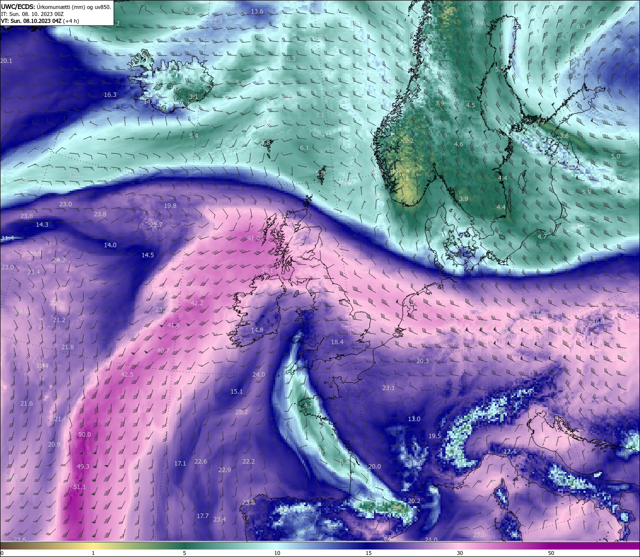Click the 5.0 map value
Image resolution: width=640 pixels, height=557 pixels.
pyautogui.click(x=615, y=156)
